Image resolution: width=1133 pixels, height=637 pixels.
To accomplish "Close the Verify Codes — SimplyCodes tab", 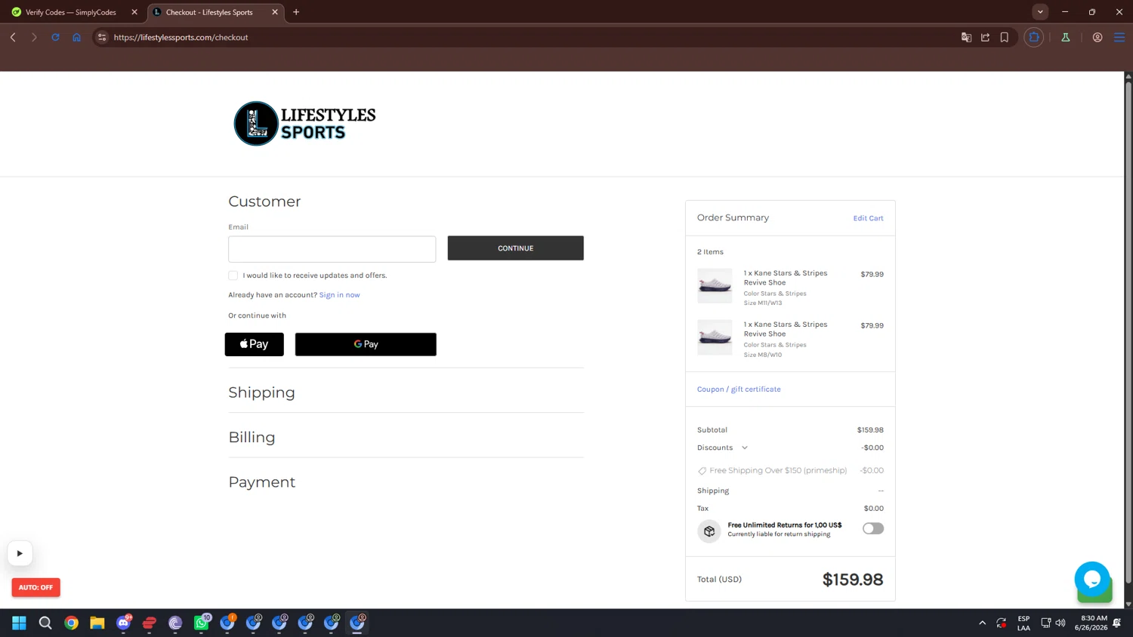I will point(134,12).
